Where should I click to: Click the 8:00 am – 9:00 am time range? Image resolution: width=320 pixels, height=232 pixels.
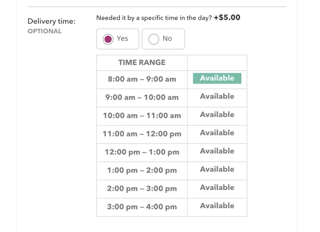click(142, 79)
